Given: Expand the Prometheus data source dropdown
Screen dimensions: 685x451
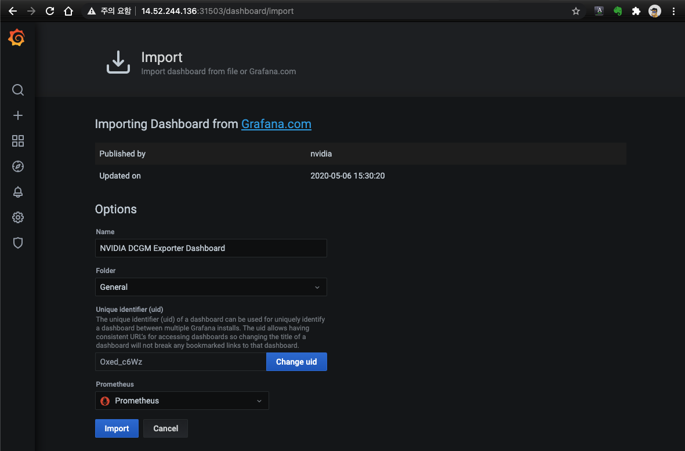Looking at the screenshot, I should [182, 401].
